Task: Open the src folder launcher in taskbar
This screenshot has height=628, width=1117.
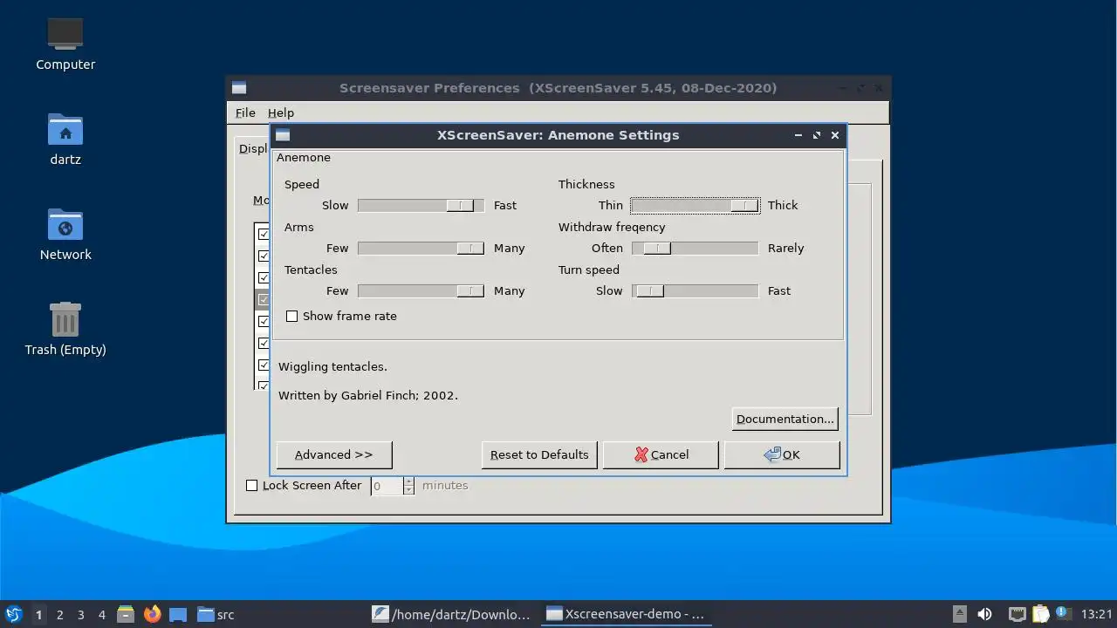Action: coord(216,614)
